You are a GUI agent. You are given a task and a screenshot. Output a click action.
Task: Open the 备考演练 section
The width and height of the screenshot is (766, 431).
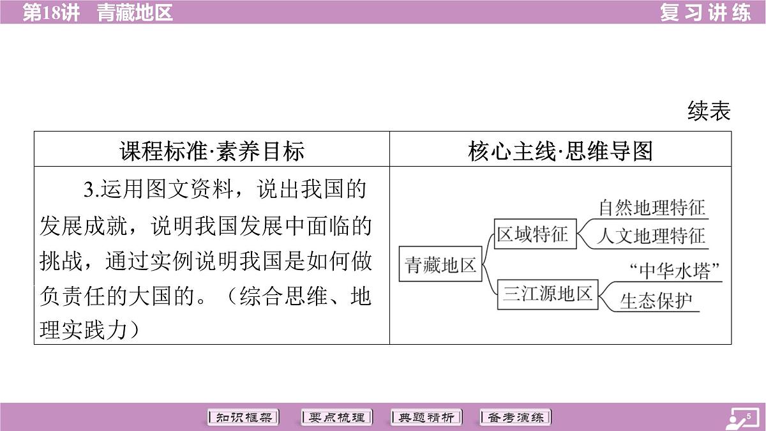pyautogui.click(x=516, y=418)
